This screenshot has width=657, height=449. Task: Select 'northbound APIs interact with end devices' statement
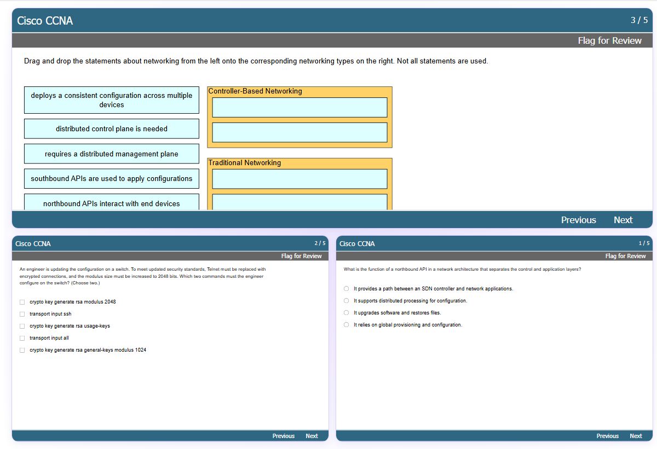click(x=112, y=202)
